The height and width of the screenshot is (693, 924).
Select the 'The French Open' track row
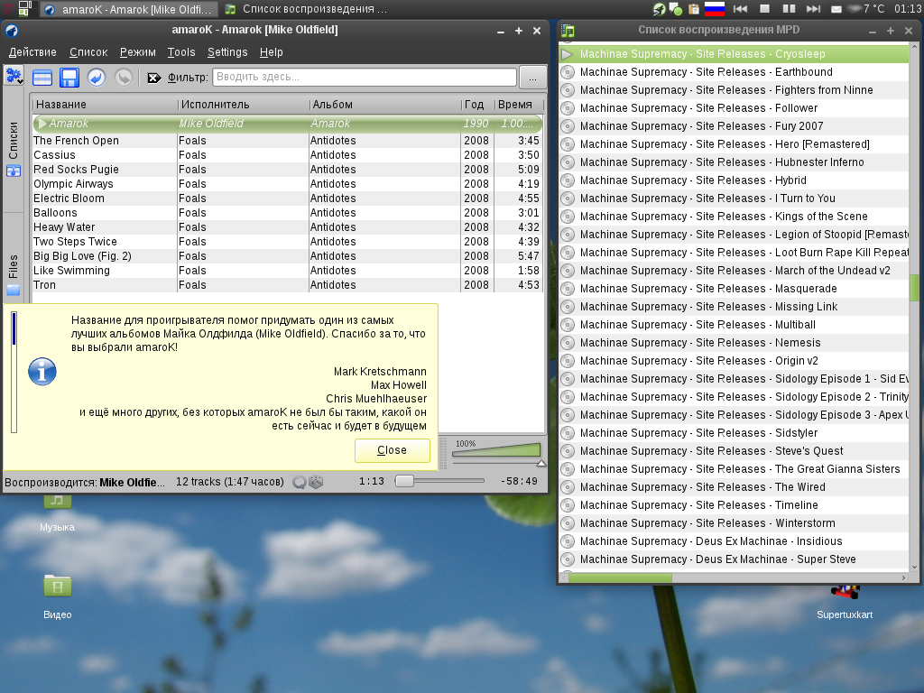point(287,141)
